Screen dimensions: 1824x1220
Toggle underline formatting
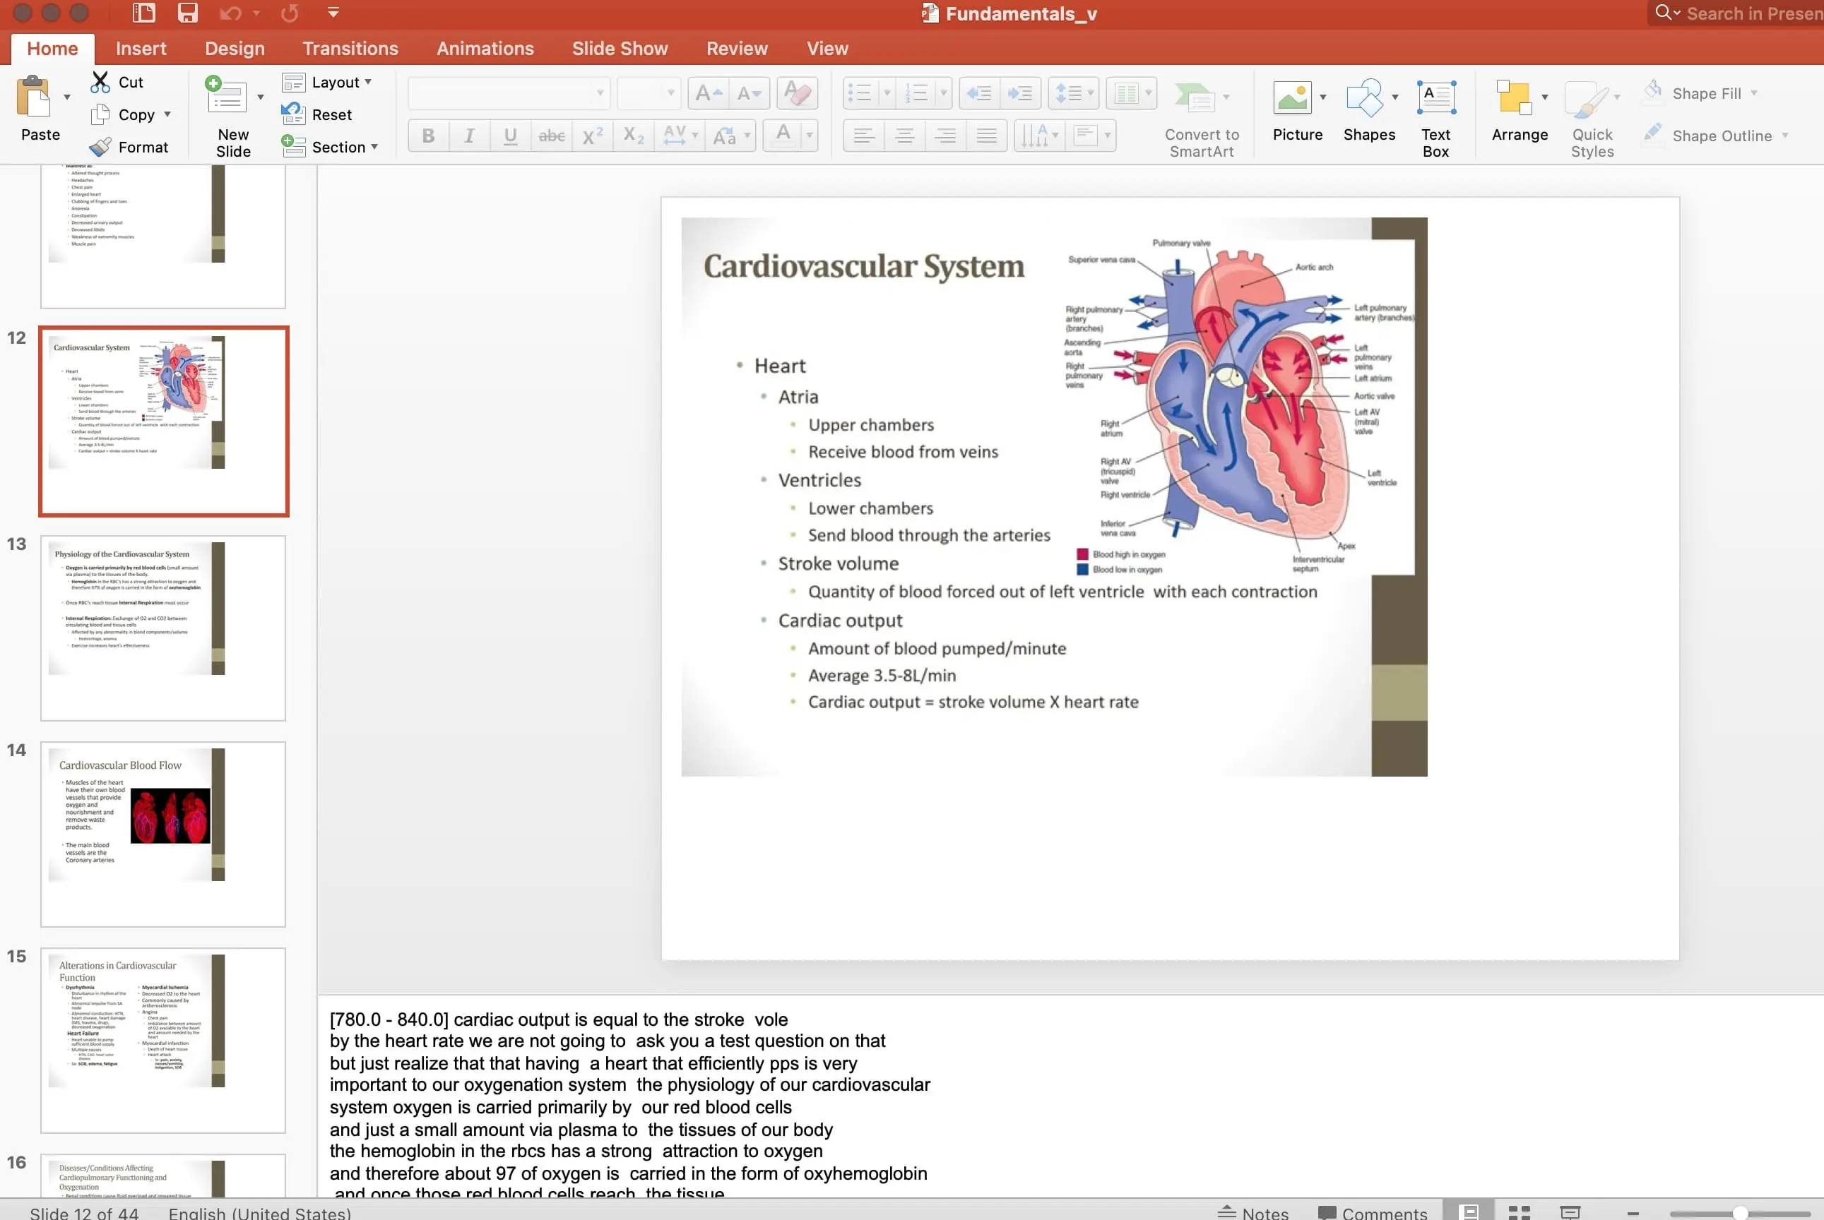(510, 136)
